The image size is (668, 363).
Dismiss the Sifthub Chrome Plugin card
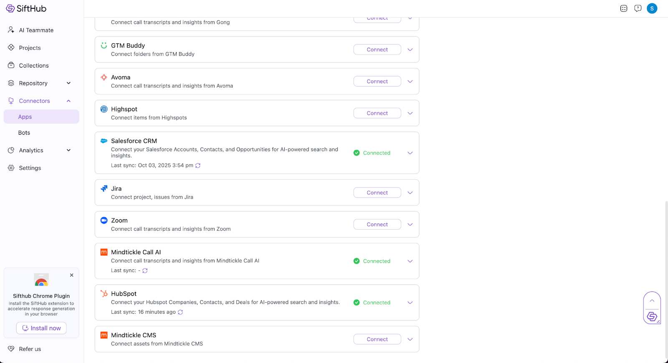(72, 275)
